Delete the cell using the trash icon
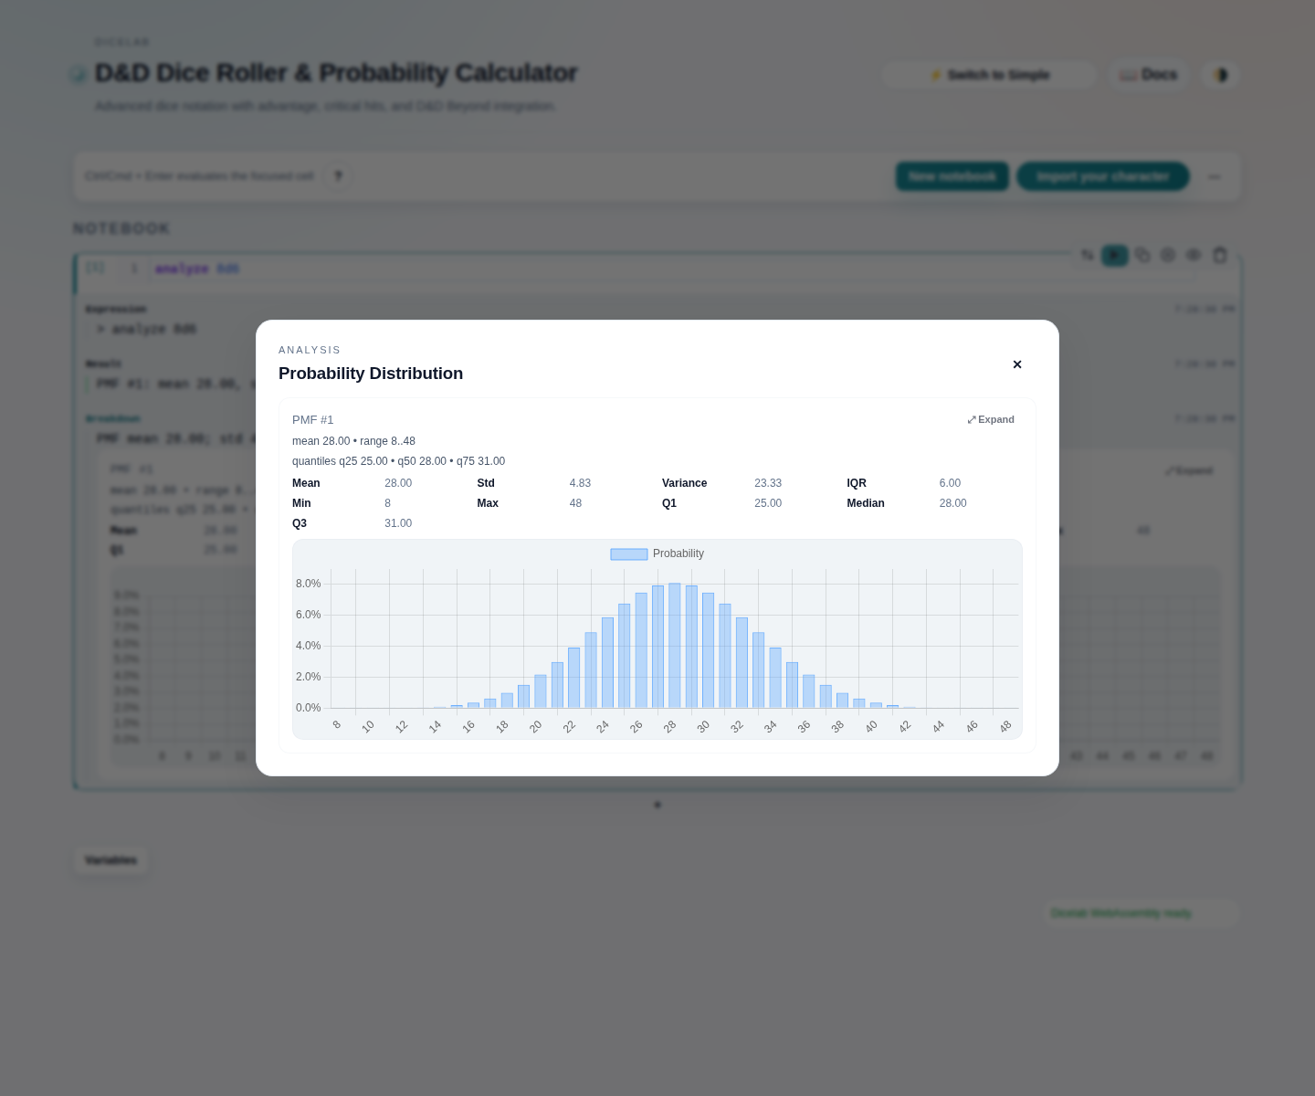Image resolution: width=1315 pixels, height=1096 pixels. pyautogui.click(x=1220, y=256)
